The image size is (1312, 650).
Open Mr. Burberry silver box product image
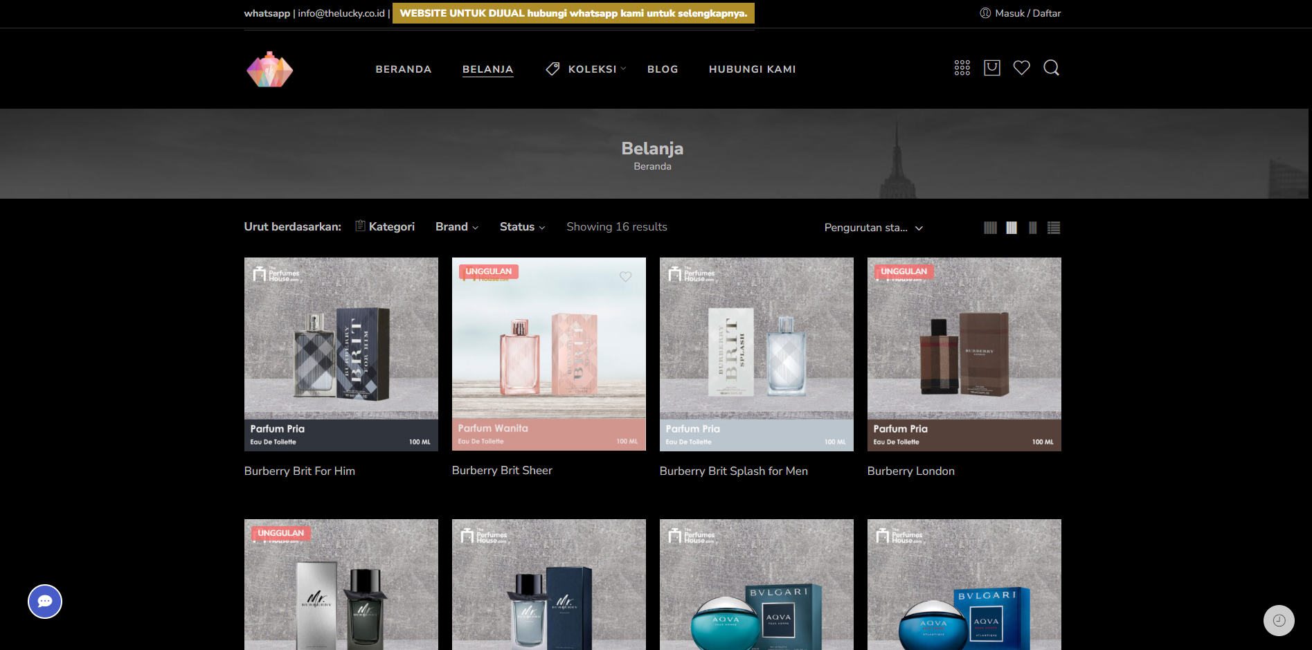[x=341, y=585]
